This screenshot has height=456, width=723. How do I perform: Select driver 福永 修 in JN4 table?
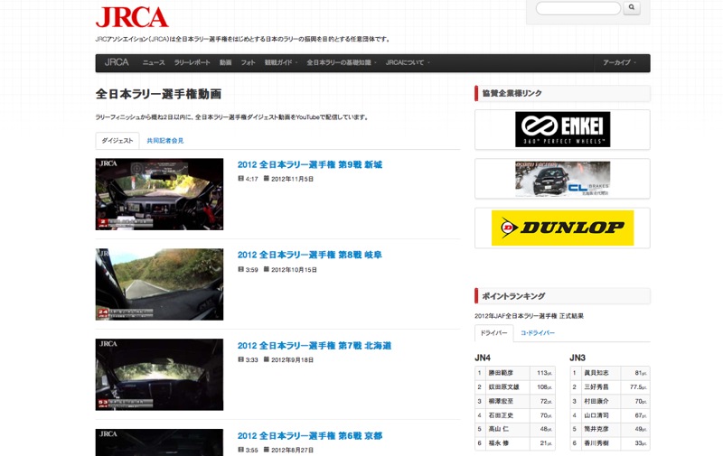click(x=499, y=443)
